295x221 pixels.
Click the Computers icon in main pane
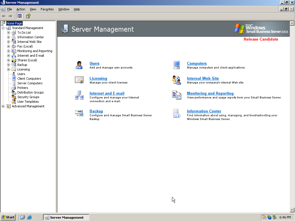click(176, 65)
